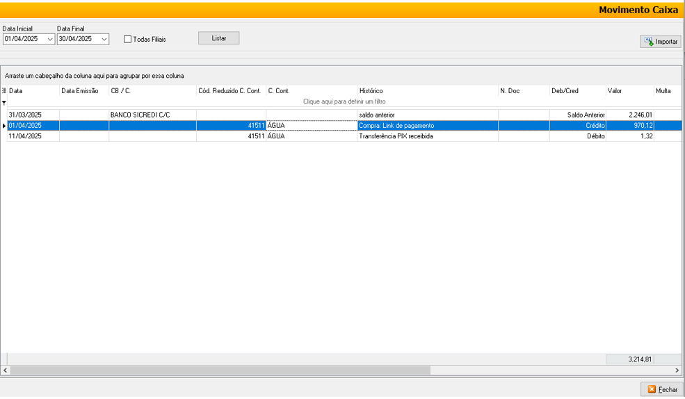The width and height of the screenshot is (685, 399).
Task: Sort by the Valor column header
Action: tap(629, 91)
